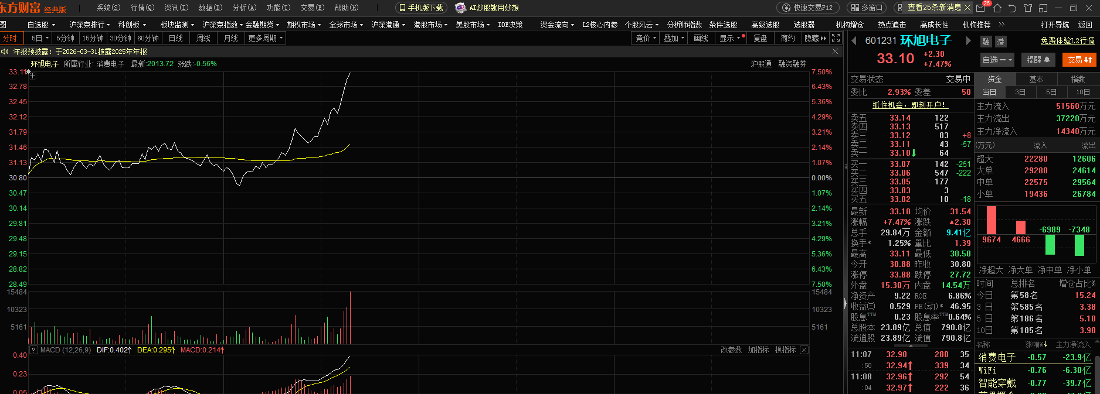Click the window layout icon next to the shirt icon

1043,8
